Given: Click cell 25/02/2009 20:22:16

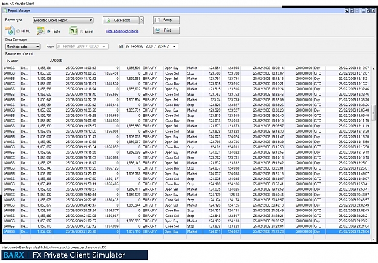Looking at the screenshot, I should 81,200.
